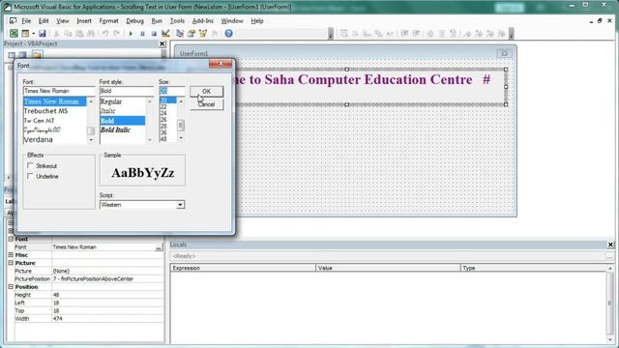
Task: Click the Cut icon in the toolbar
Action: [56, 34]
